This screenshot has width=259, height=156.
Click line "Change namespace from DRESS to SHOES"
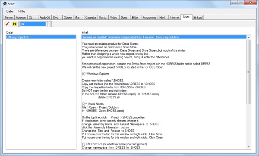coord(111,147)
